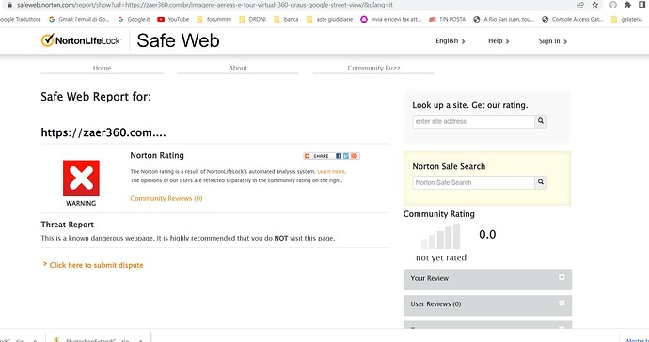The height and width of the screenshot is (342, 649).
Task: Click the browser share page icon
Action: click(x=580, y=5)
